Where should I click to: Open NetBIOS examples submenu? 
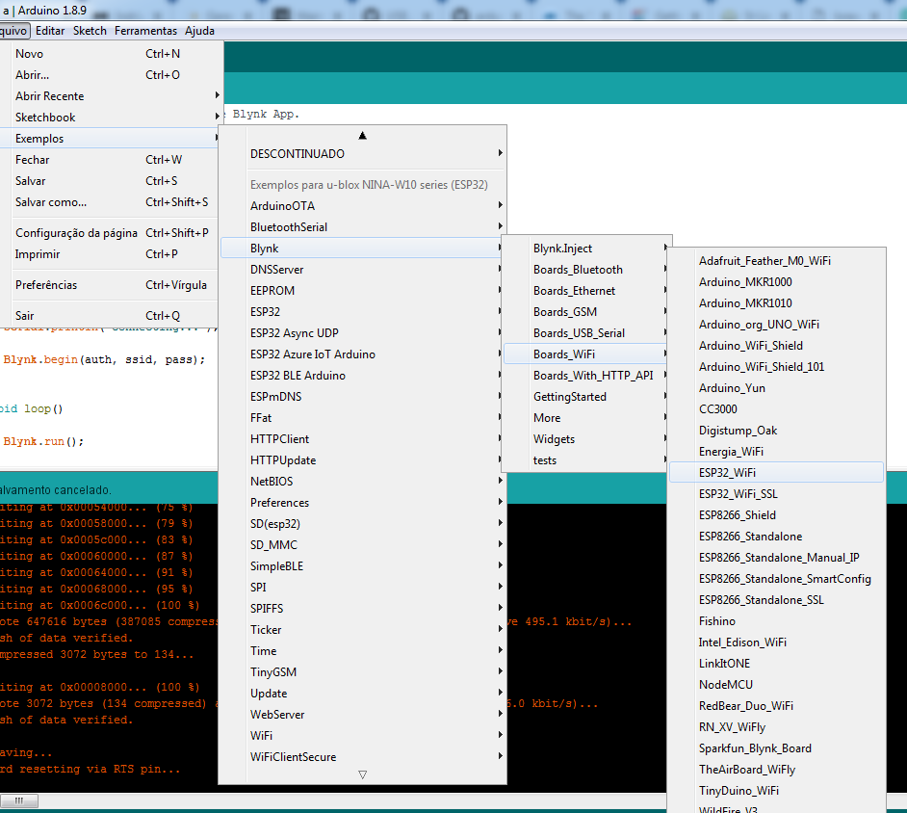click(x=363, y=482)
